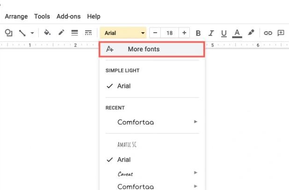
Task: Open the Arial font family dropdown
Action: pos(123,33)
